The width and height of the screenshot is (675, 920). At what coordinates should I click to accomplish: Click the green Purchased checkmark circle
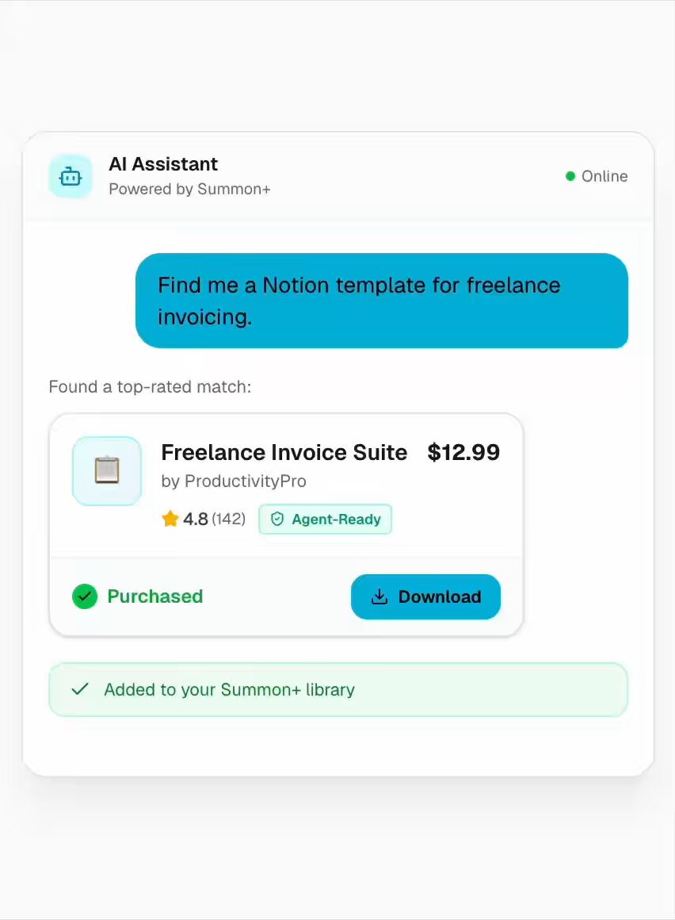85,596
